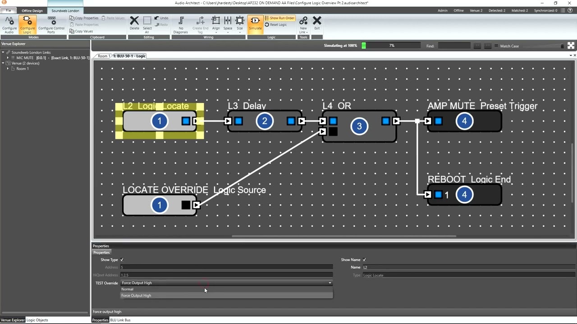Image resolution: width=577 pixels, height=324 pixels.
Task: Delete the selected logic object
Action: point(134,23)
